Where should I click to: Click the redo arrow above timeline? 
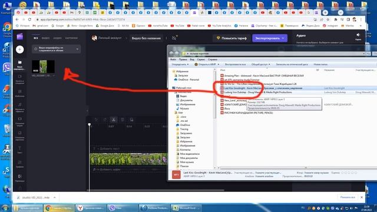coord(105,120)
